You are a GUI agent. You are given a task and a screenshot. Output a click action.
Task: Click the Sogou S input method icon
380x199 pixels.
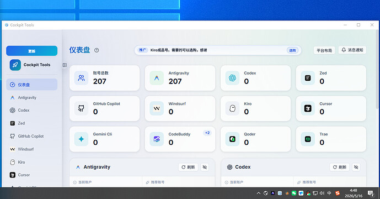(x=338, y=193)
